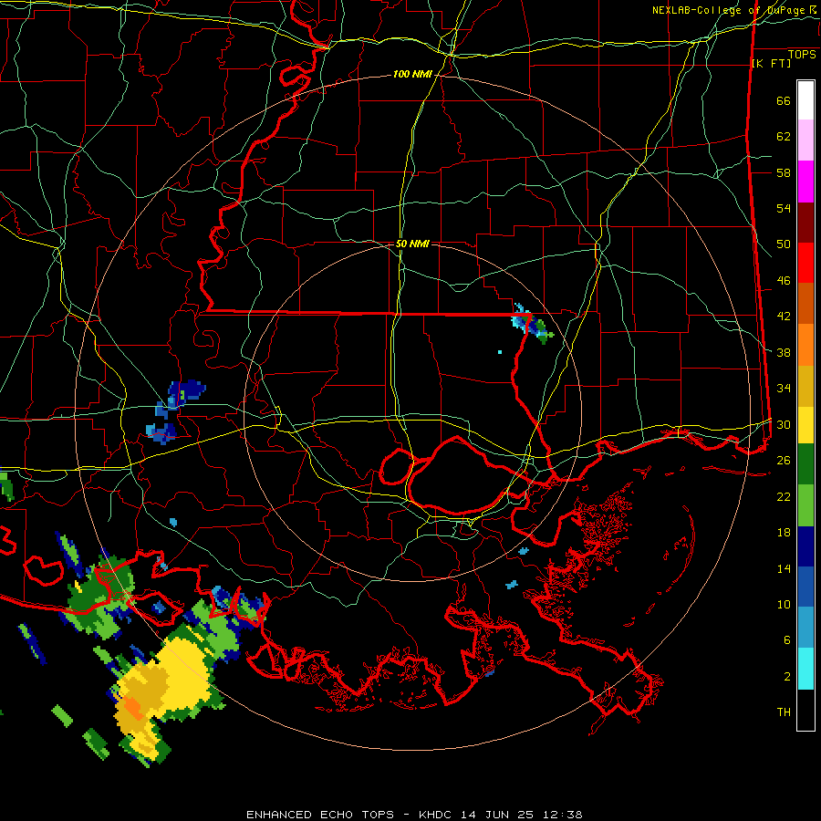Click the "100 NMI" range ring label
821x821 pixels.
[x=412, y=75]
